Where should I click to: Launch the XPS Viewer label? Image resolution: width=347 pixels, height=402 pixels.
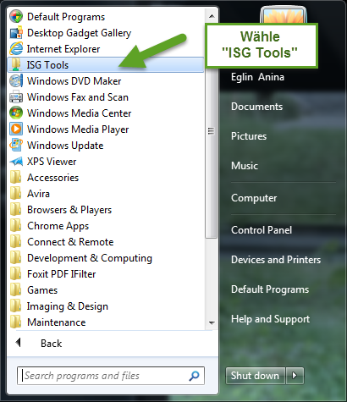[x=52, y=162]
